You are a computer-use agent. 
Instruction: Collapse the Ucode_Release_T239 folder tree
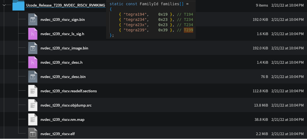click(x=4, y=5)
